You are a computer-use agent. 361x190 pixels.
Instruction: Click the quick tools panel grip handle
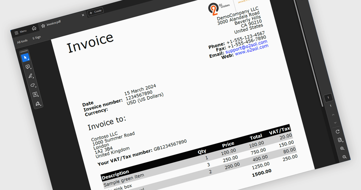[23, 51]
